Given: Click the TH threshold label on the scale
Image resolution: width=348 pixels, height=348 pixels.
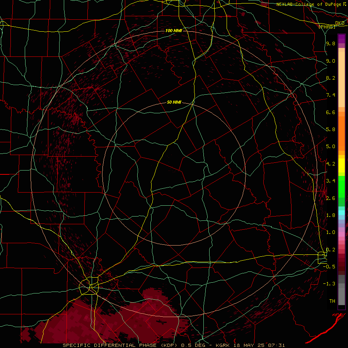Looking at the screenshot, I should (x=332, y=301).
